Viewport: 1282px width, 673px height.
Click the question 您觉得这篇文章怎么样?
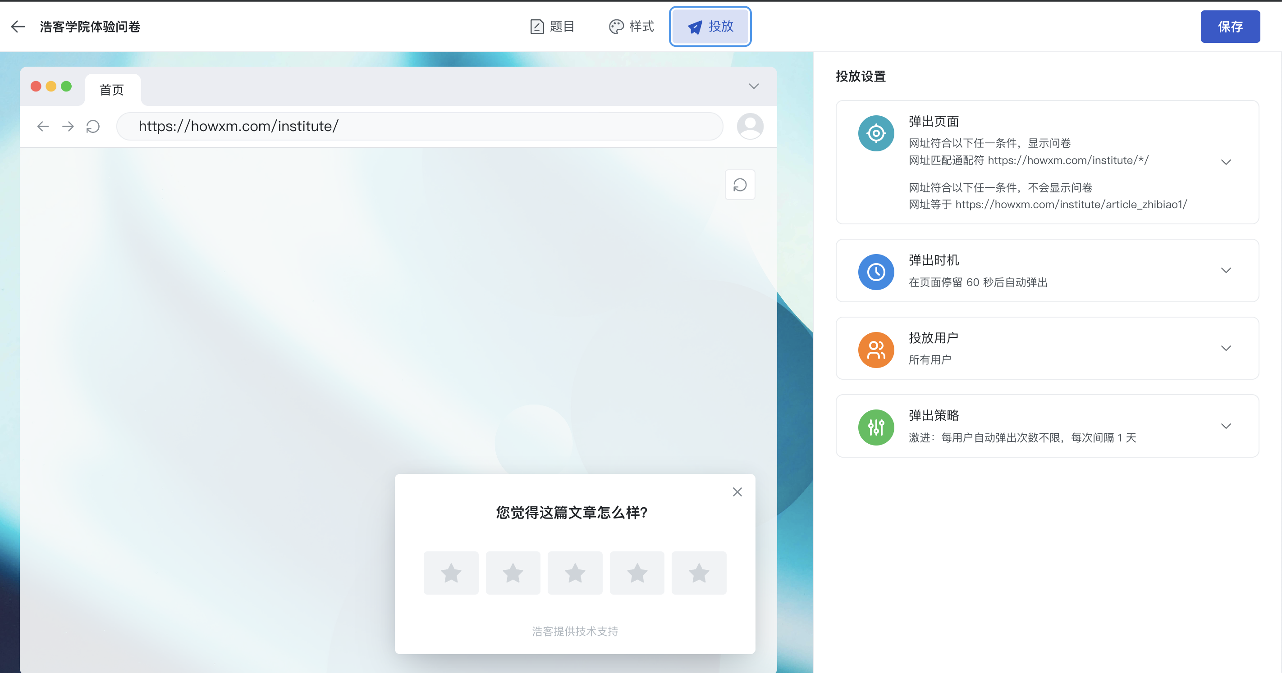(571, 512)
